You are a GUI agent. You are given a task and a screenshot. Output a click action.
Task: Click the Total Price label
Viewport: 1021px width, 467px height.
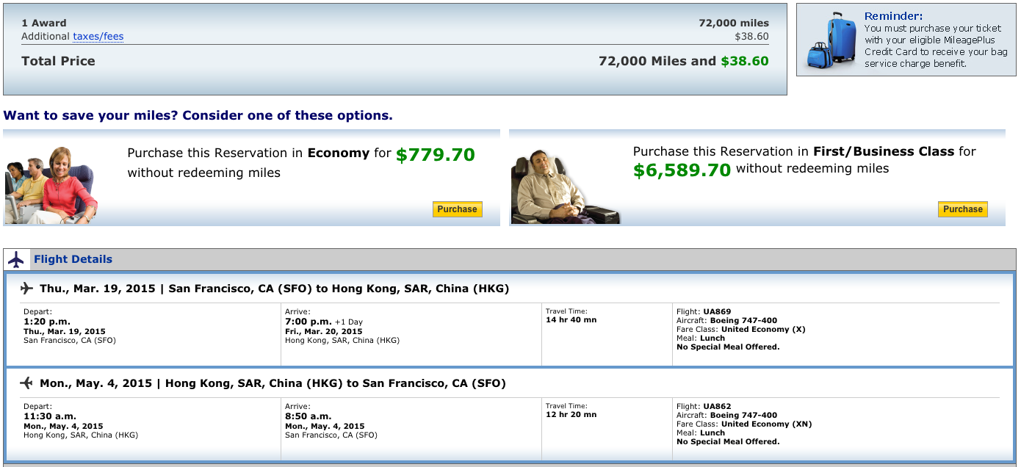58,61
